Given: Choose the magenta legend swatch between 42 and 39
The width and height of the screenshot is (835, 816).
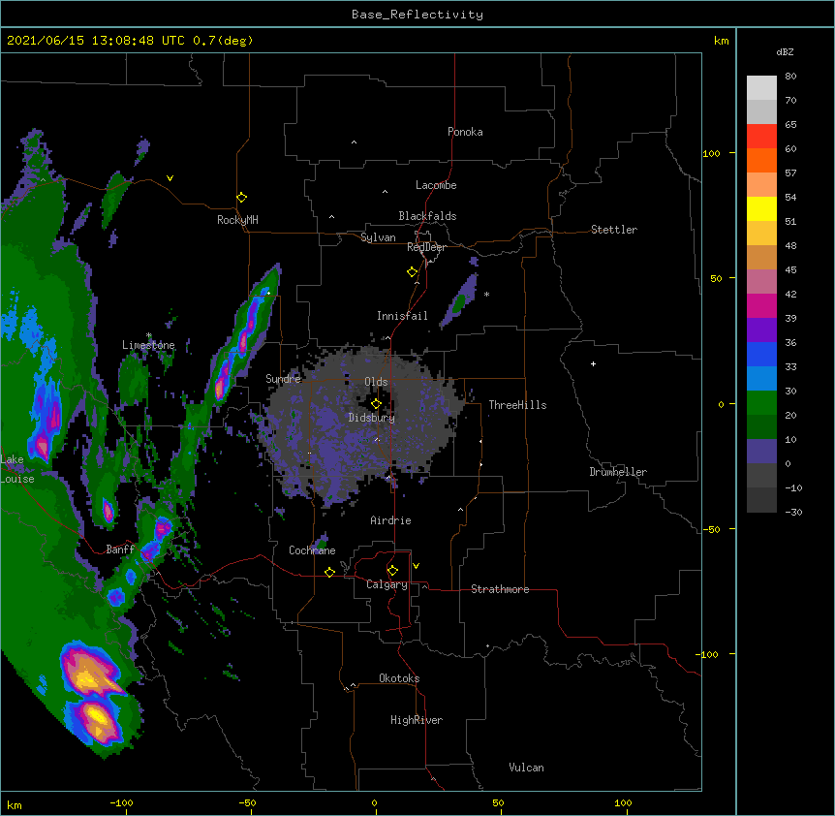Looking at the screenshot, I should [x=761, y=305].
